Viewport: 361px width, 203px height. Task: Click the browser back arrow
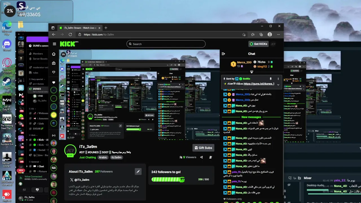(x=54, y=34)
